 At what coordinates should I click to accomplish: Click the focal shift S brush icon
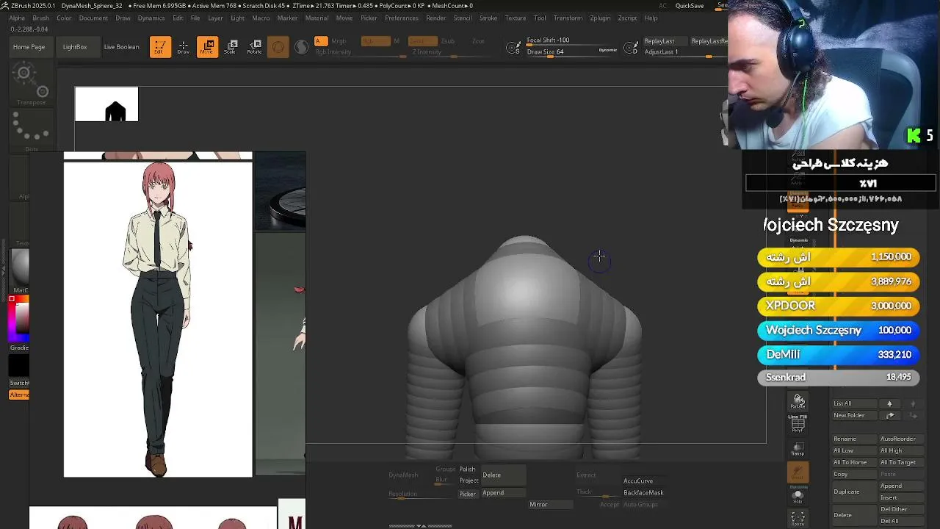click(x=514, y=48)
